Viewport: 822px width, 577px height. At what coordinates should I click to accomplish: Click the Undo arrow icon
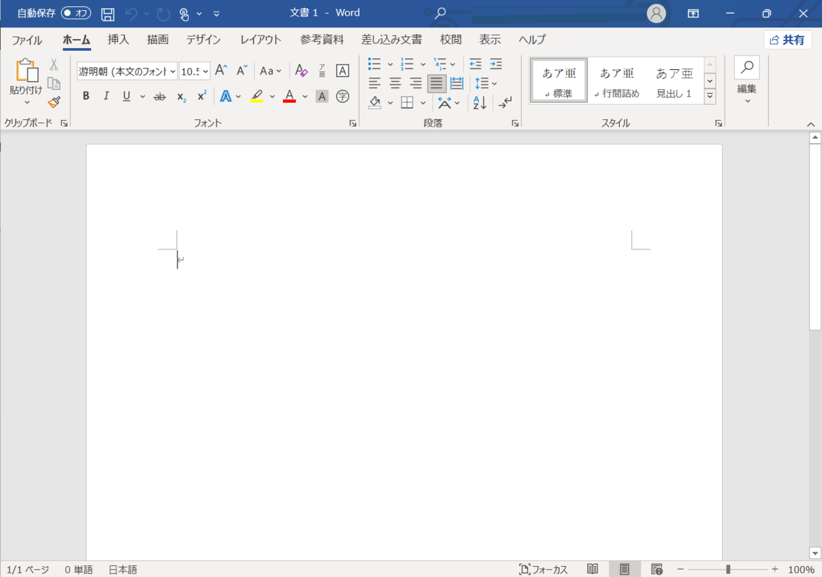132,13
